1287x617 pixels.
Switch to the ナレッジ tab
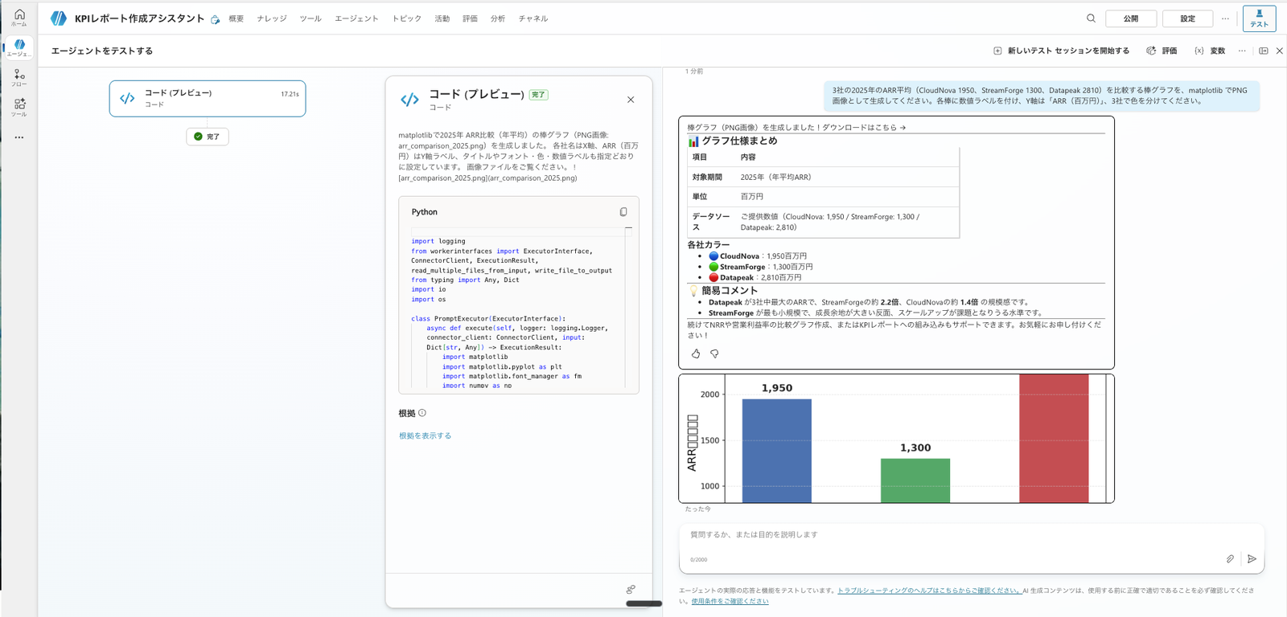(x=272, y=18)
